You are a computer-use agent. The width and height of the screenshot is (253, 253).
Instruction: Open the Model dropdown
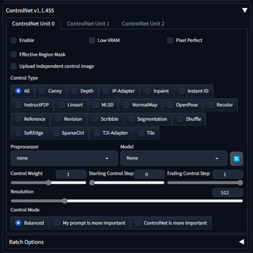tap(174, 158)
